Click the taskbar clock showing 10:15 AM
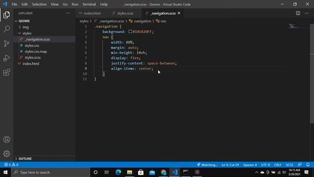The height and width of the screenshot is (177, 314). (294, 172)
